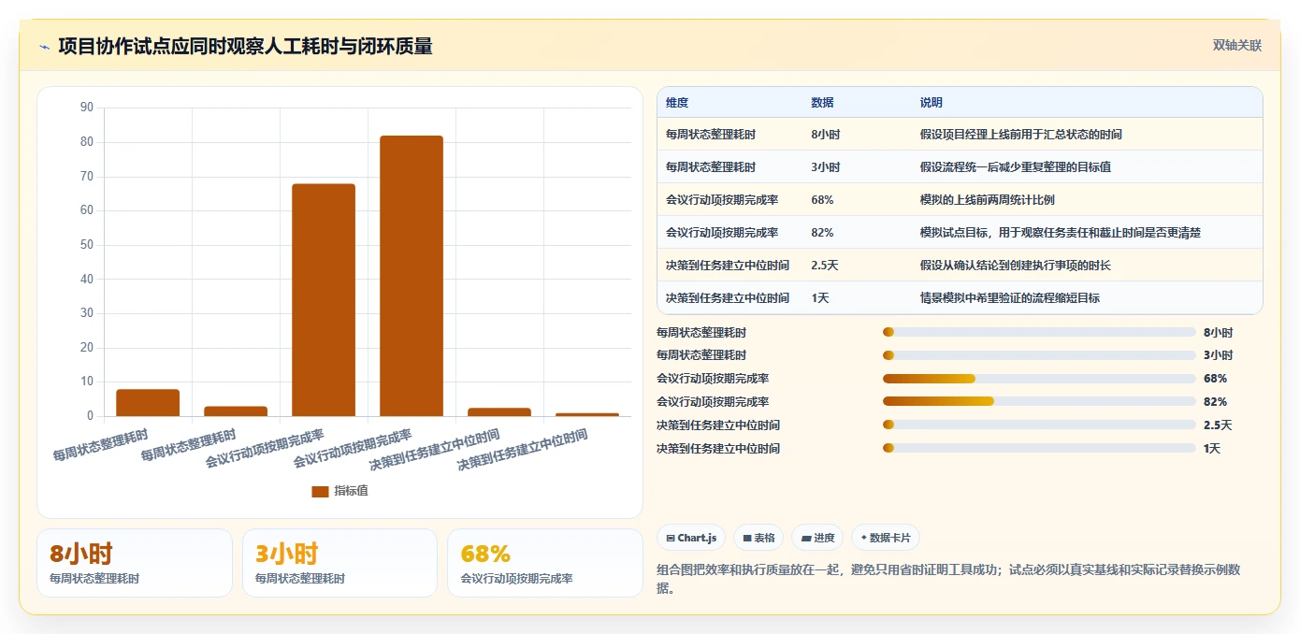1300x634 pixels.
Task: Click the 数据卡片 chip
Action: (x=886, y=538)
